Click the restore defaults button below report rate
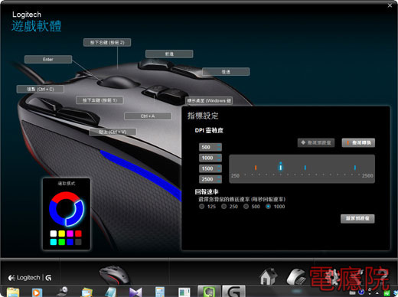 click(x=357, y=218)
